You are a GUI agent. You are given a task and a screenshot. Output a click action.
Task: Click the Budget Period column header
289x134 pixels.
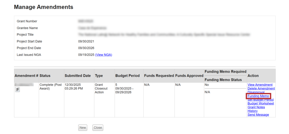(x=127, y=76)
